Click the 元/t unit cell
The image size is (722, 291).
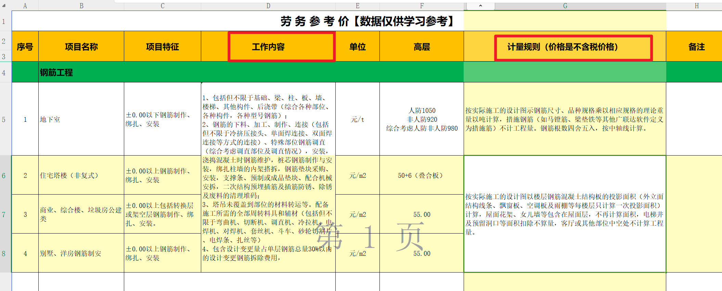[x=358, y=119]
